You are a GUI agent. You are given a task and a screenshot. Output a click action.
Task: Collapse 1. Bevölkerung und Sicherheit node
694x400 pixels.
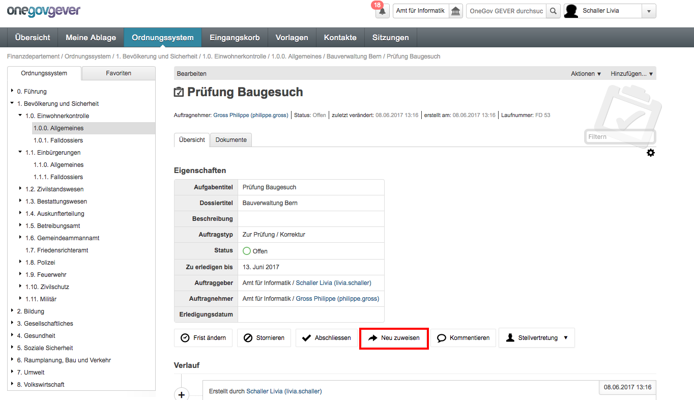(x=12, y=104)
